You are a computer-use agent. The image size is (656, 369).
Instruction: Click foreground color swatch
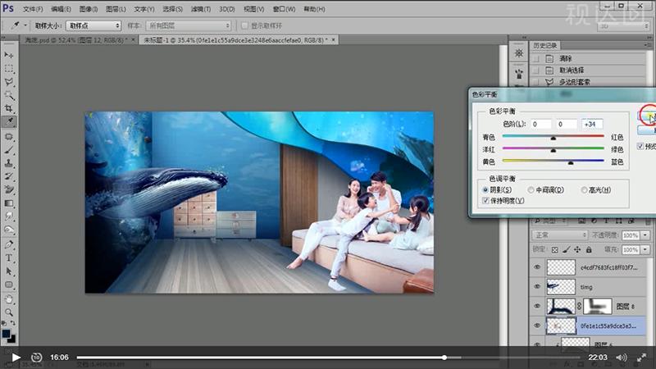[6, 334]
